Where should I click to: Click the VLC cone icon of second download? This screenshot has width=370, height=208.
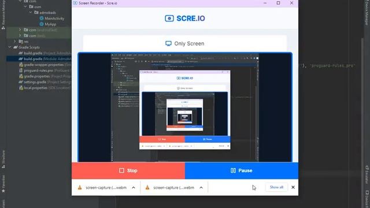147,187
